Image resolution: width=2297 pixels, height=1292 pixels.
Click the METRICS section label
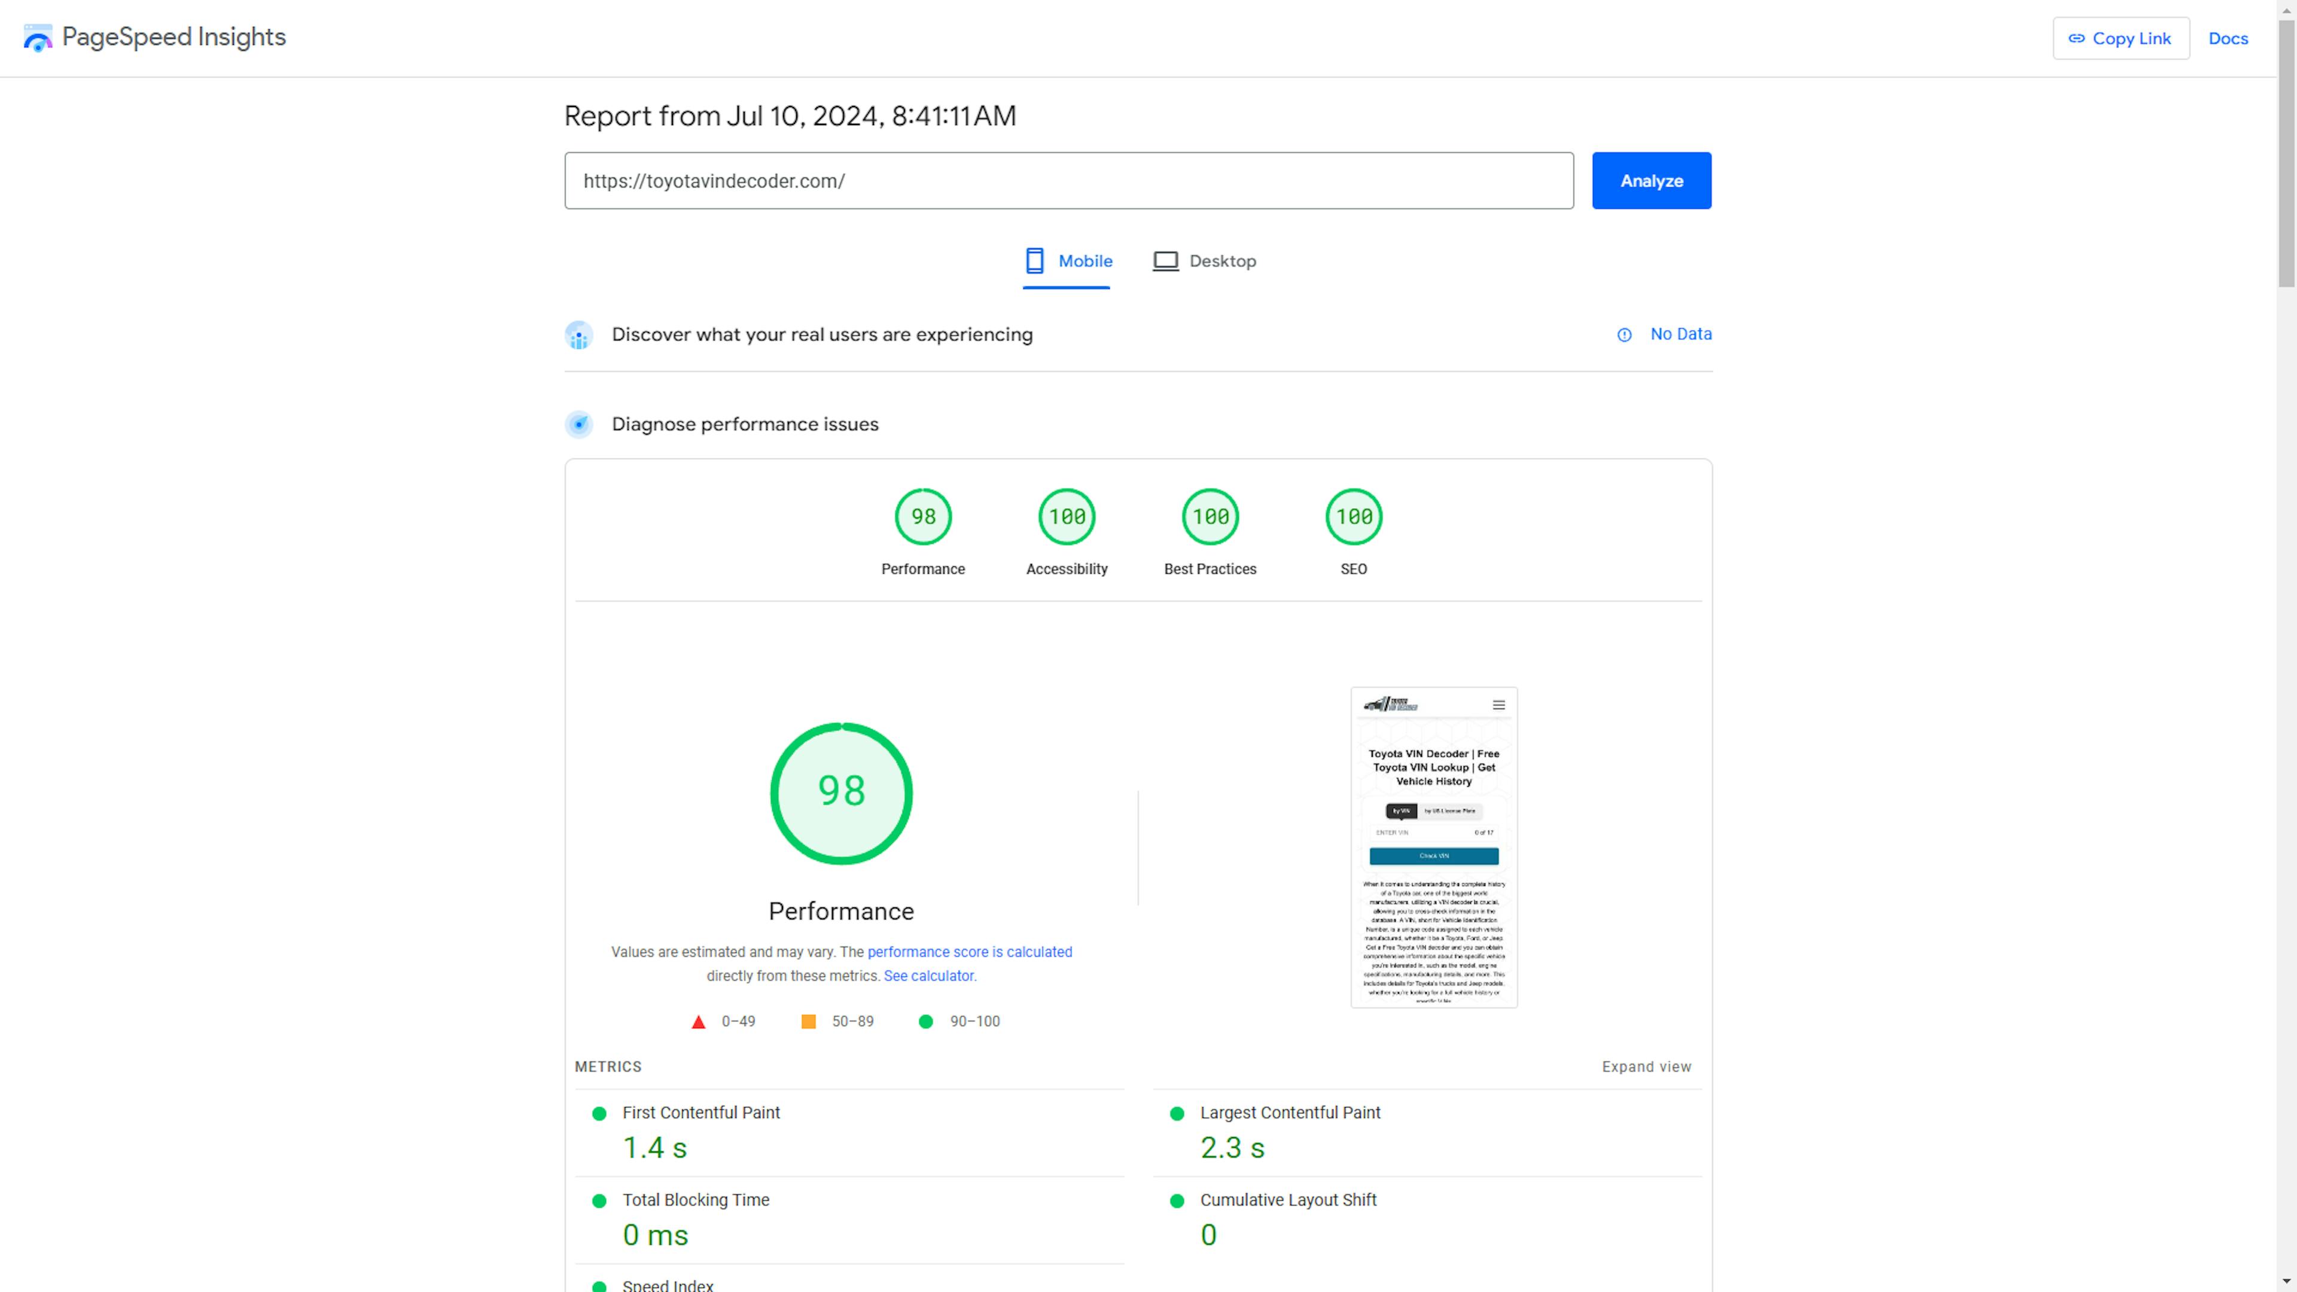(x=608, y=1067)
